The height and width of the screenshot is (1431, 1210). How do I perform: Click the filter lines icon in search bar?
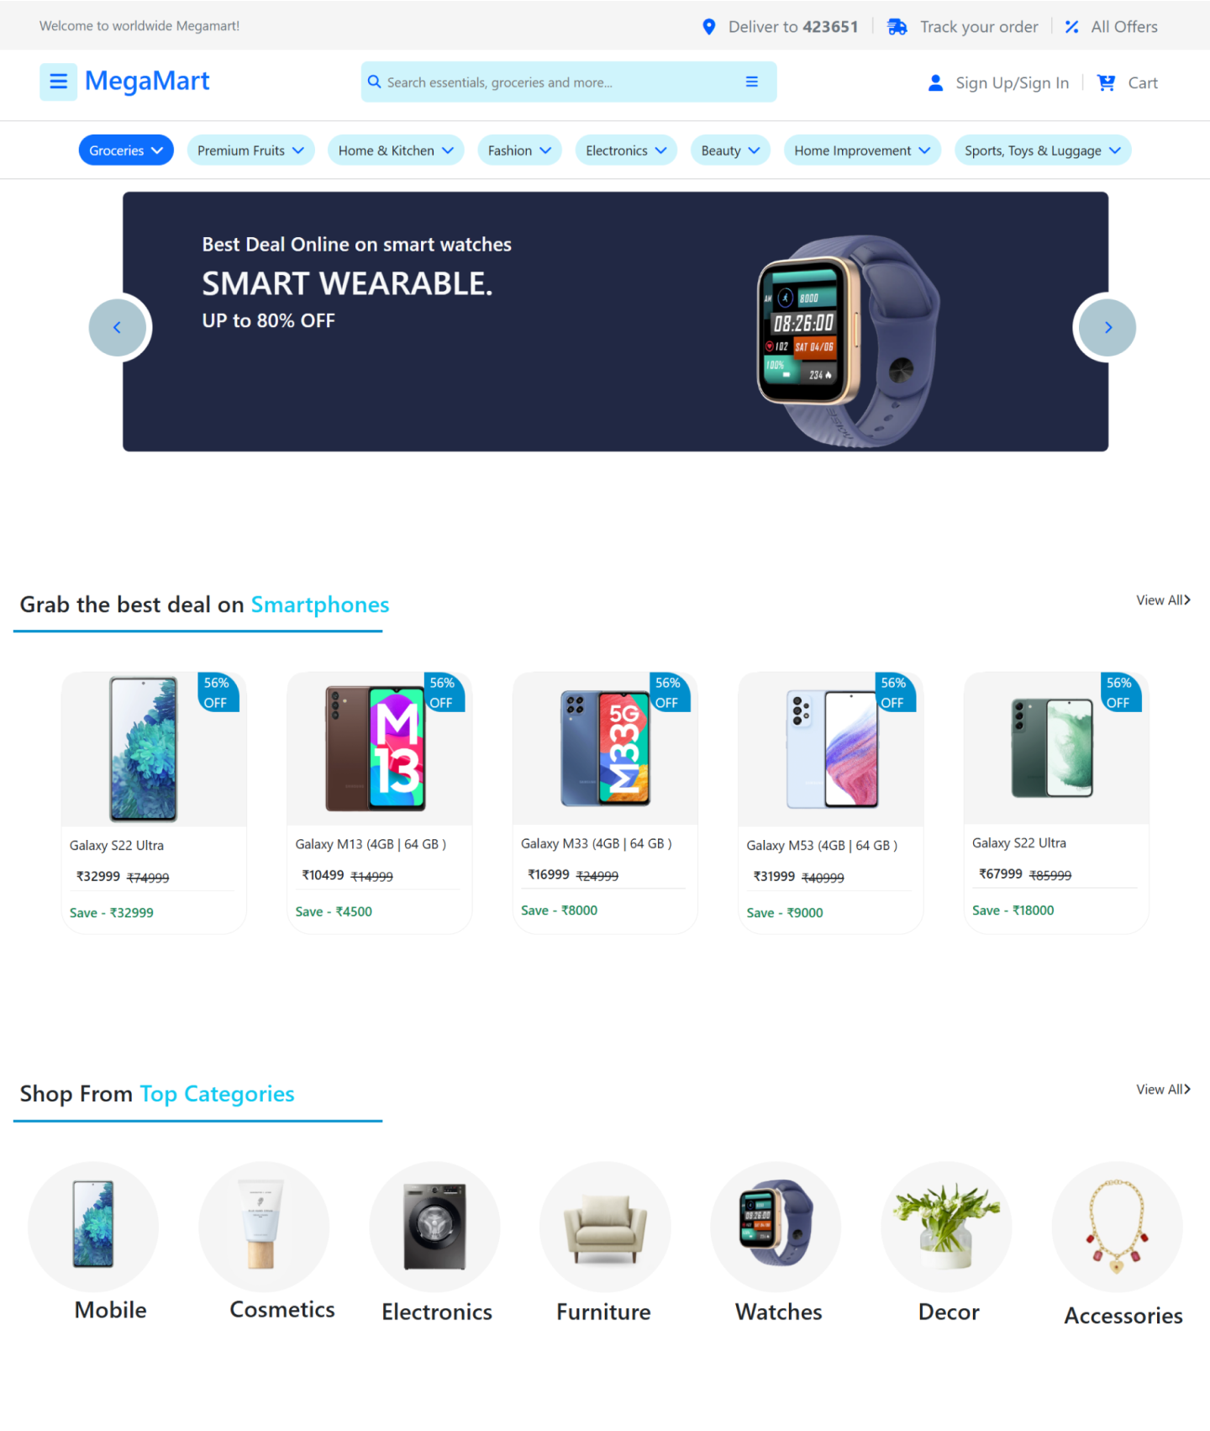[752, 82]
